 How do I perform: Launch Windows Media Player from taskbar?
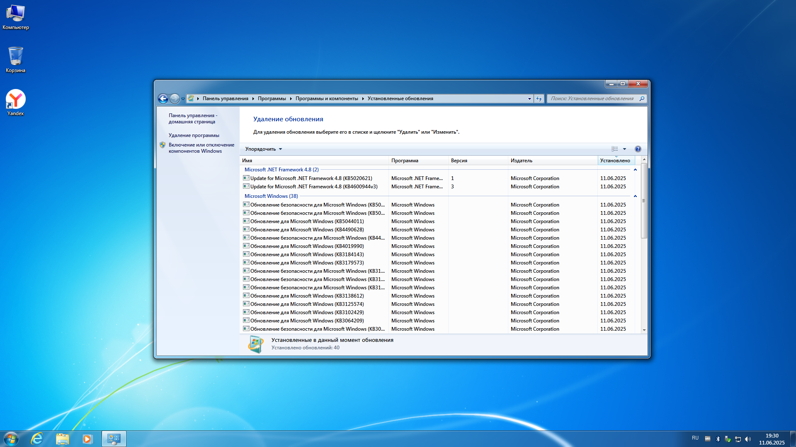[87, 439]
